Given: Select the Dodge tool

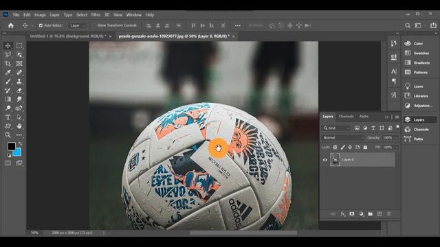Looking at the screenshot, I should [x=8, y=108].
